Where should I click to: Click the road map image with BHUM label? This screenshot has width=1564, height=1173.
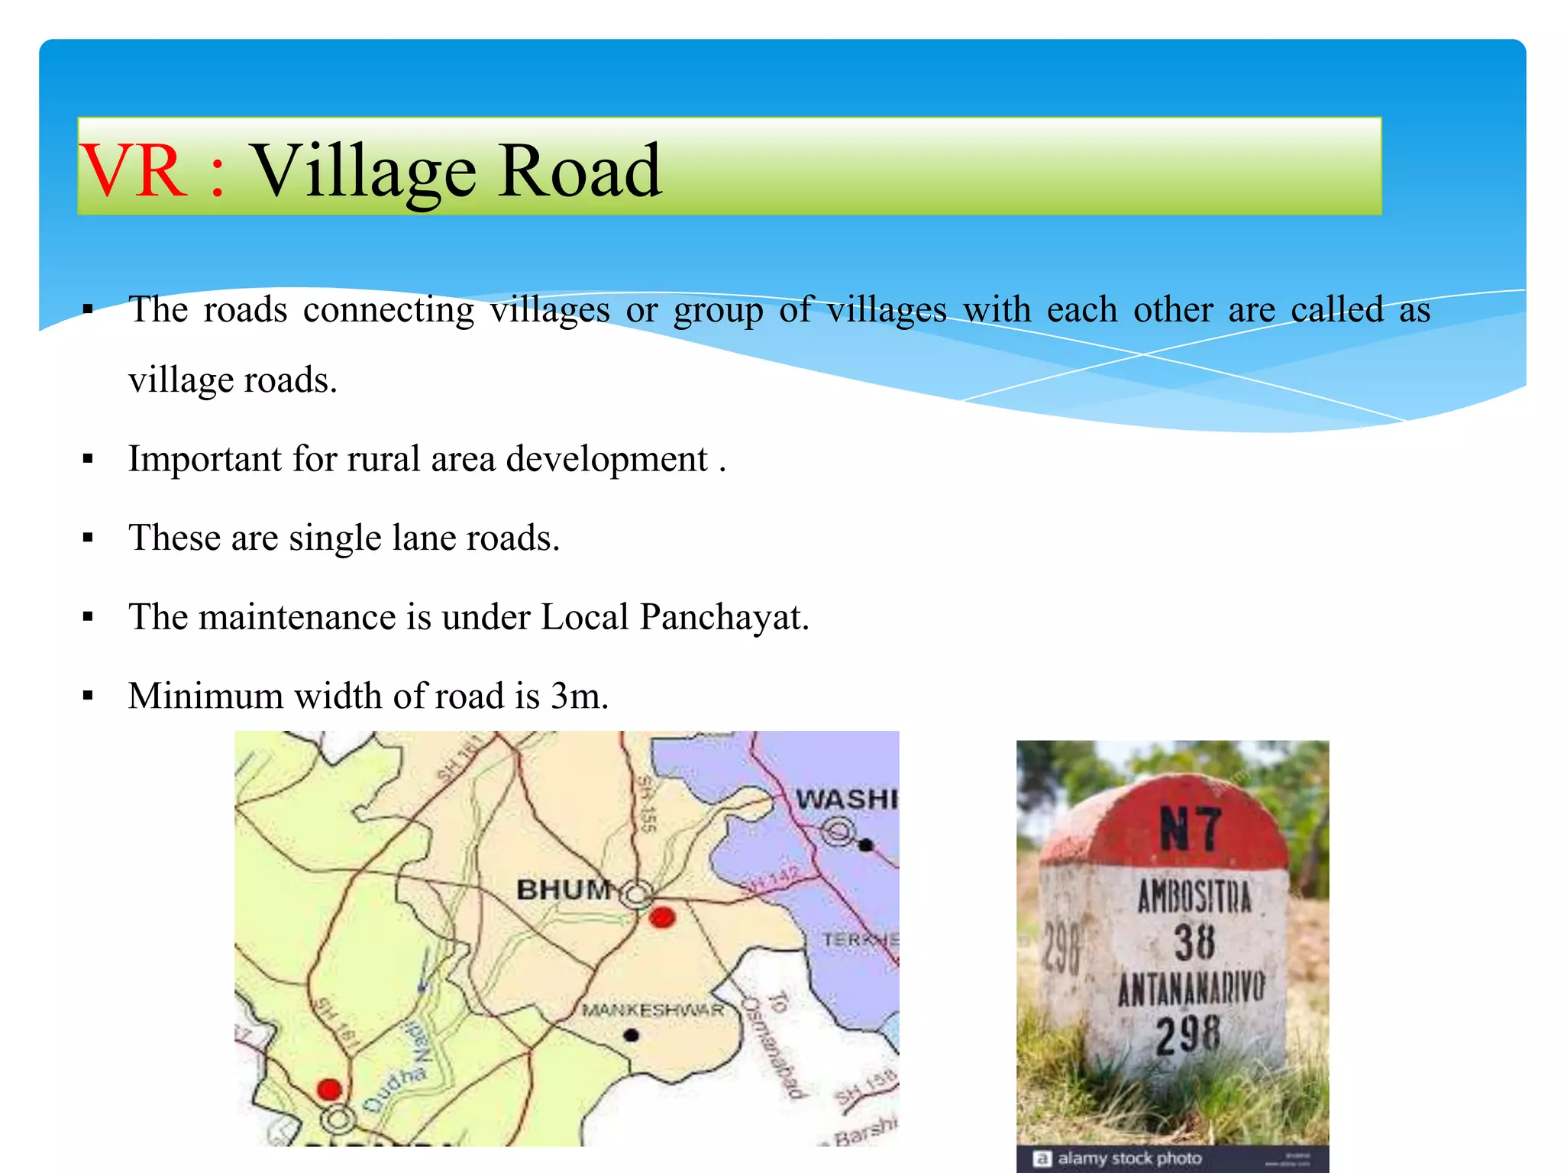coord(567,939)
